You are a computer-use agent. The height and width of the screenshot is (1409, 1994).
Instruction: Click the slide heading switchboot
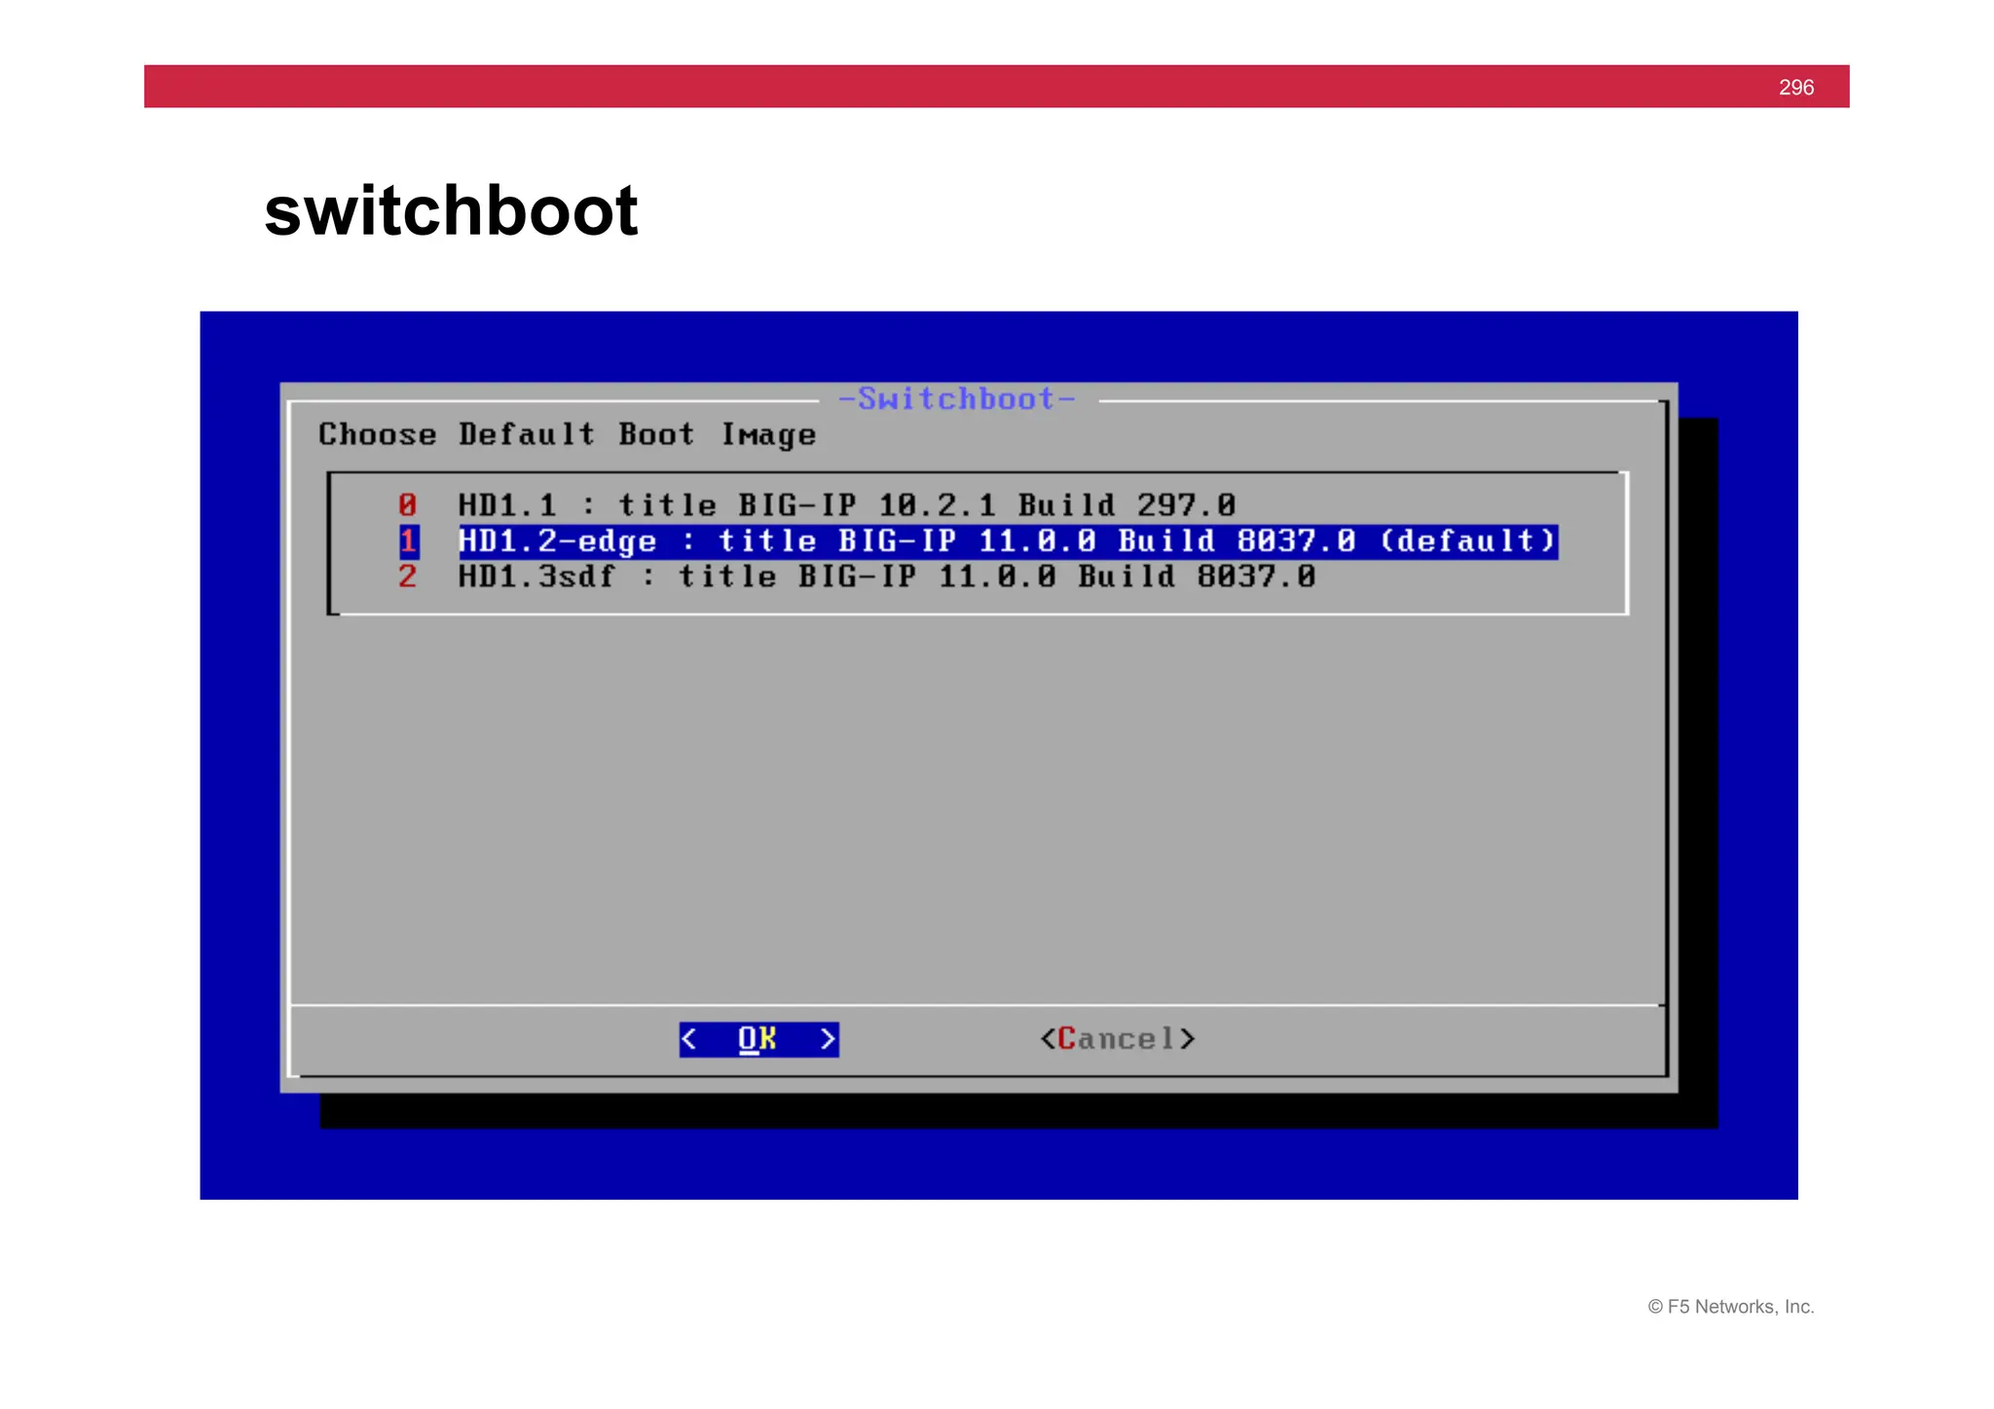pos(451,210)
